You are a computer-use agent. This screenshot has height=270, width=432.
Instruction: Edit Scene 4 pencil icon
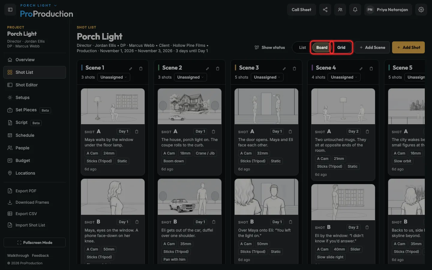[361, 69]
